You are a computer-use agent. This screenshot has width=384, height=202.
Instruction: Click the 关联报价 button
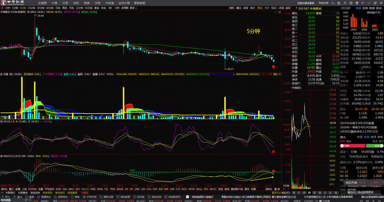coord(10,193)
